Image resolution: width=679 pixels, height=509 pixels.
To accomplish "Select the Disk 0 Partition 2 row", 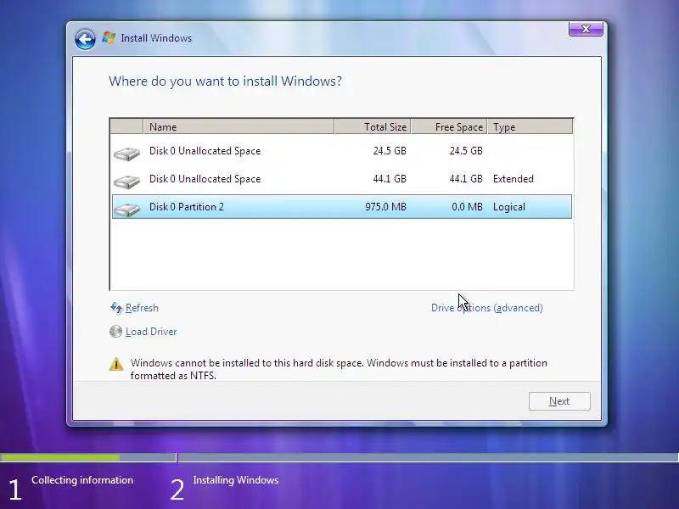I will (342, 207).
